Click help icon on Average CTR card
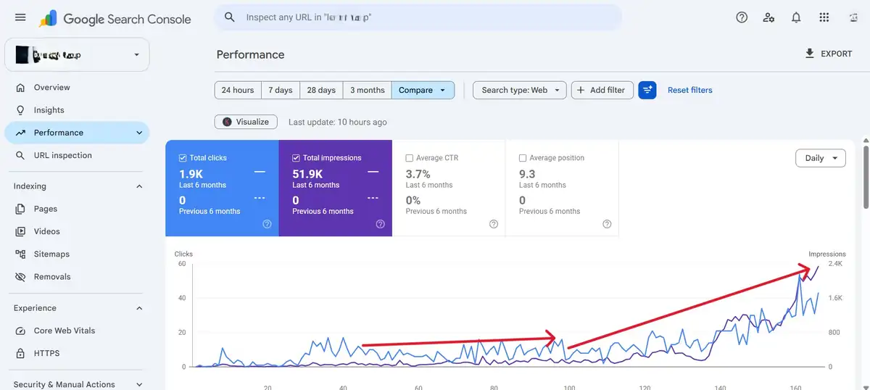The image size is (870, 390). click(x=494, y=224)
